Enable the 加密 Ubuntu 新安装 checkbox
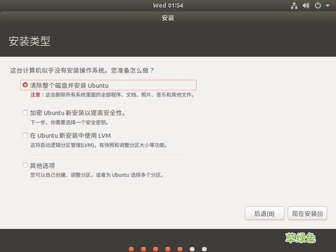The width and height of the screenshot is (336, 252). [x=25, y=113]
